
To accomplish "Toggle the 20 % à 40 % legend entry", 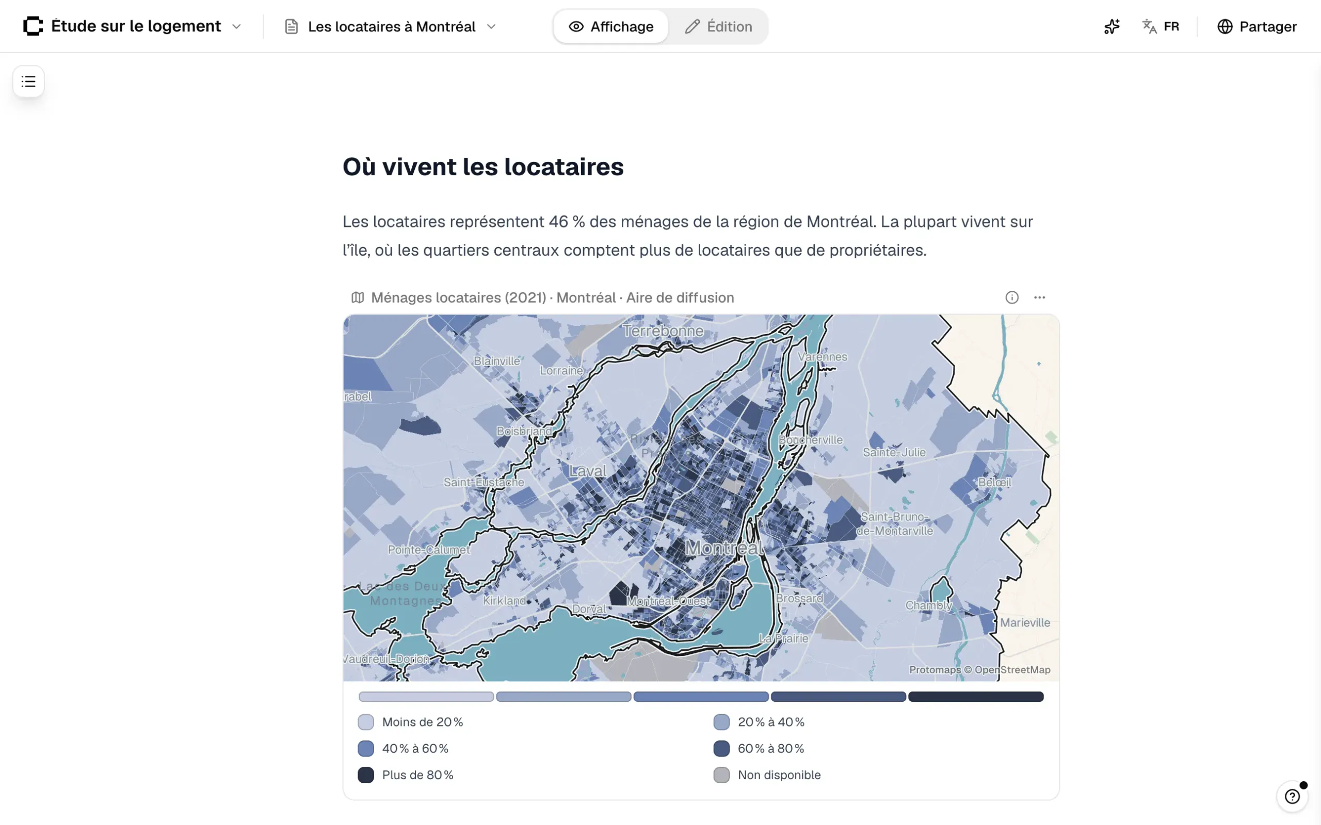I will point(759,722).
